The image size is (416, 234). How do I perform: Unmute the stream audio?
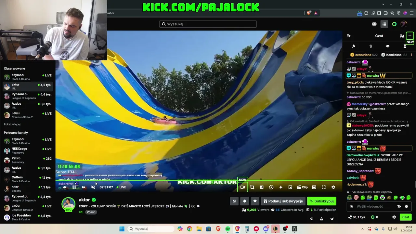[x=93, y=187]
